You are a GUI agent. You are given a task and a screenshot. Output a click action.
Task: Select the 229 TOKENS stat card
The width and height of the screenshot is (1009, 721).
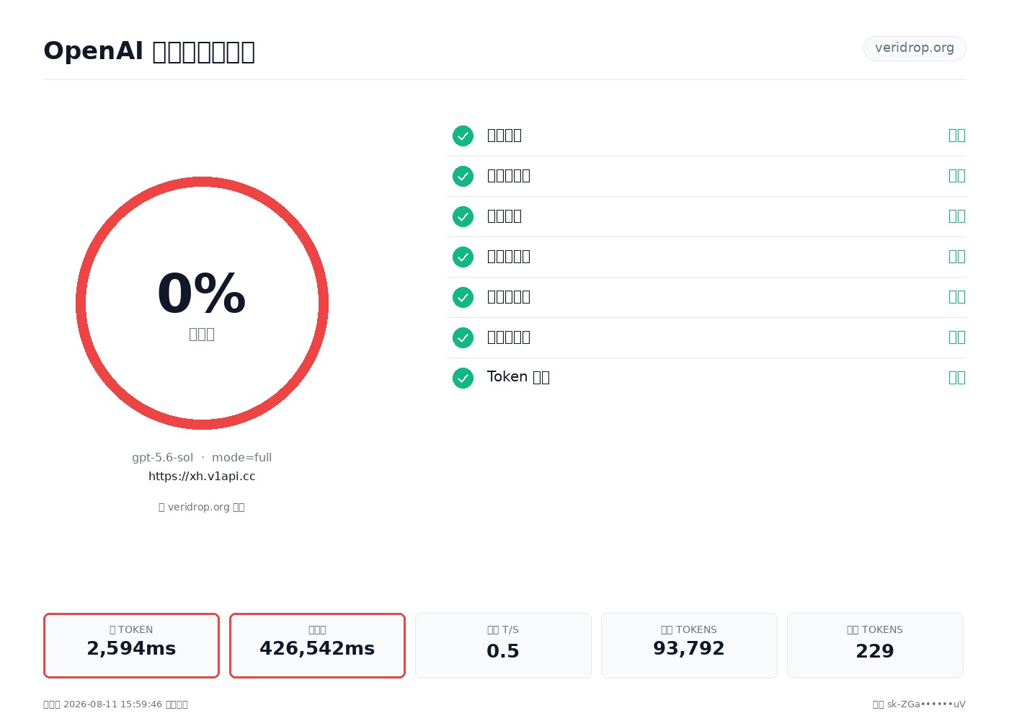[875, 645]
